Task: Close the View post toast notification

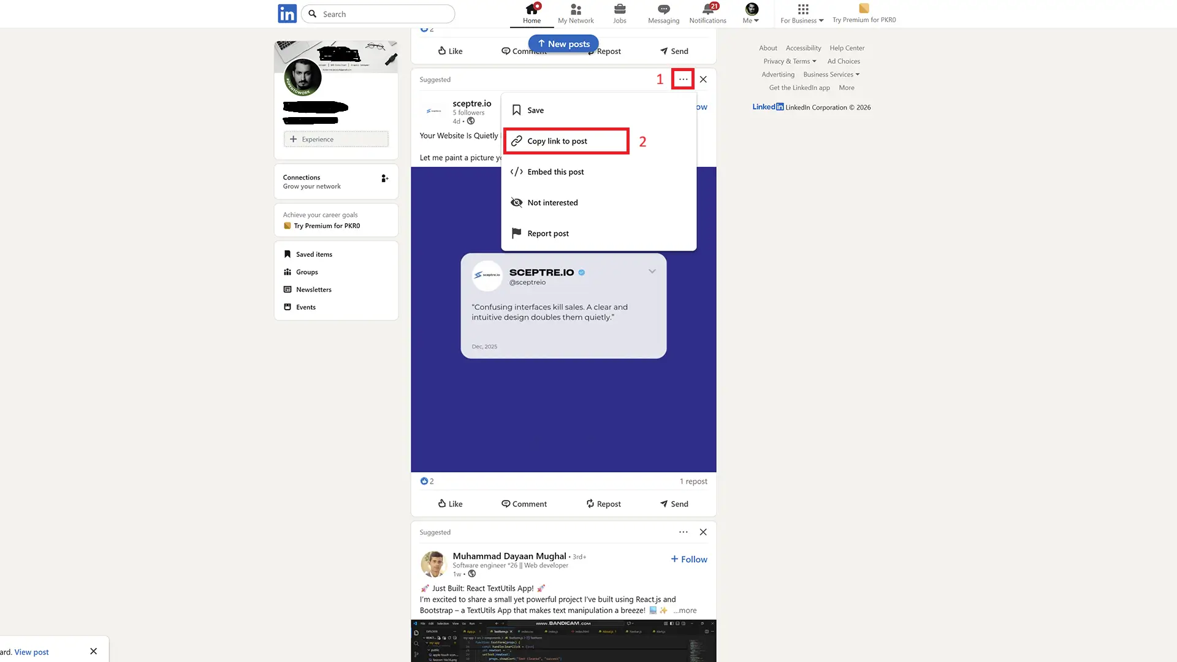Action: pyautogui.click(x=93, y=651)
